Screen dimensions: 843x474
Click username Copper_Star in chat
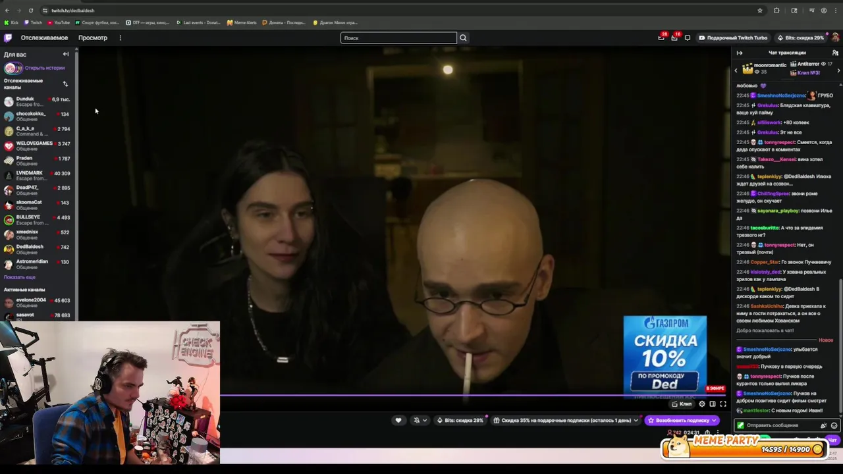(x=765, y=262)
